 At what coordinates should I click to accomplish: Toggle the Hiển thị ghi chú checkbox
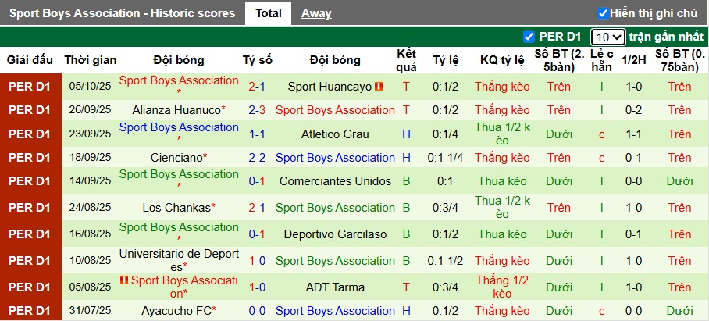(603, 13)
